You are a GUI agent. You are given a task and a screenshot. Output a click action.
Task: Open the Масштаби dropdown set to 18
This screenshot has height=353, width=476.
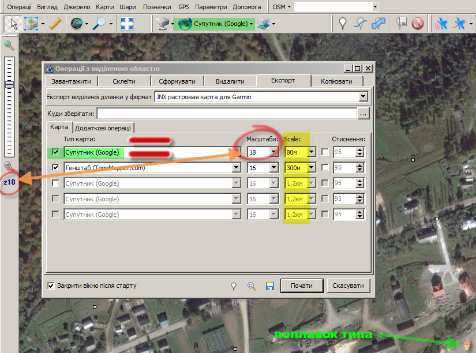274,152
